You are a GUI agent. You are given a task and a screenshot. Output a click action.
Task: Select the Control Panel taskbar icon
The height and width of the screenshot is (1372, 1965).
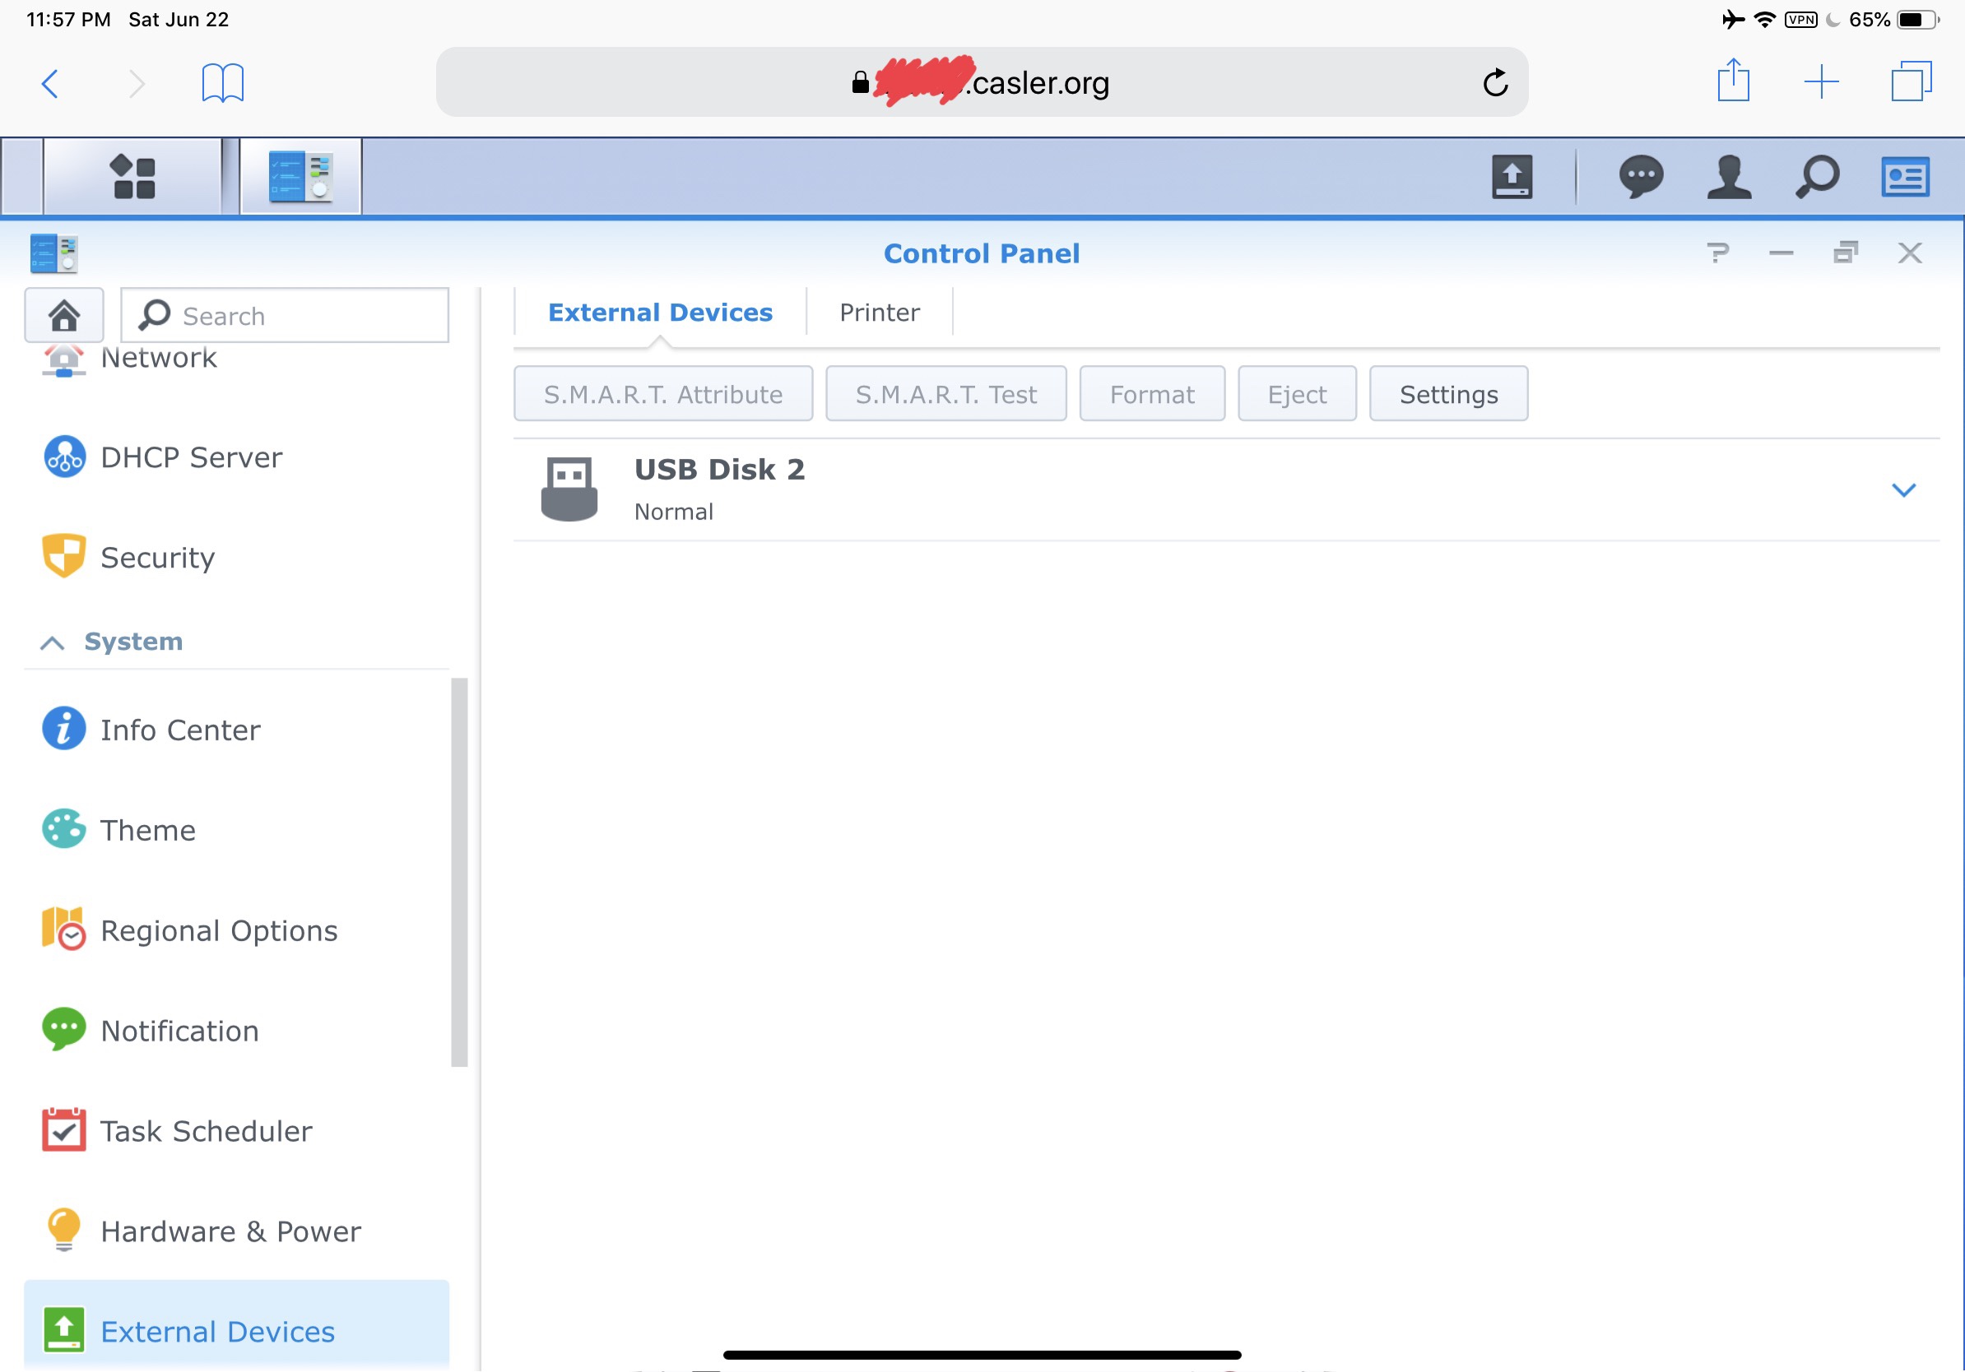pos(300,176)
